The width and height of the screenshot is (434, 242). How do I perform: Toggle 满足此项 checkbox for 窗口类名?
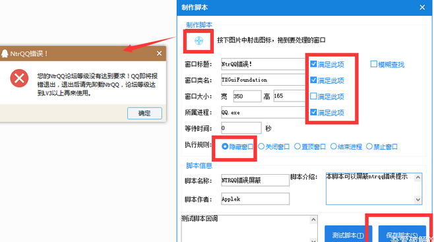[x=313, y=80]
